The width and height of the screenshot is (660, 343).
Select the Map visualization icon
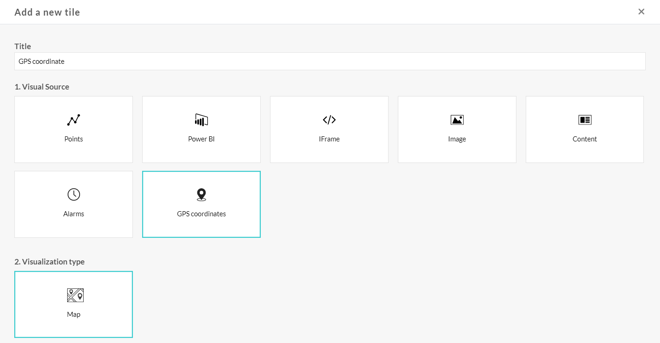click(x=75, y=295)
